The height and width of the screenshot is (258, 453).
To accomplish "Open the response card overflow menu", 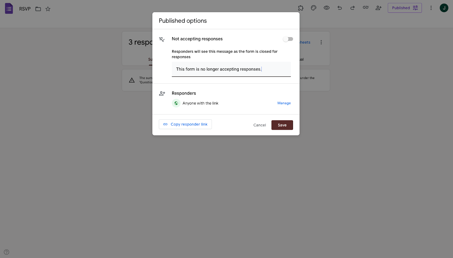I will [x=321, y=42].
